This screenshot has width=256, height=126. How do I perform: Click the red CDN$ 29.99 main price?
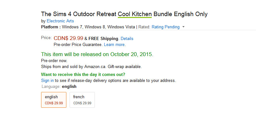coord(68,38)
